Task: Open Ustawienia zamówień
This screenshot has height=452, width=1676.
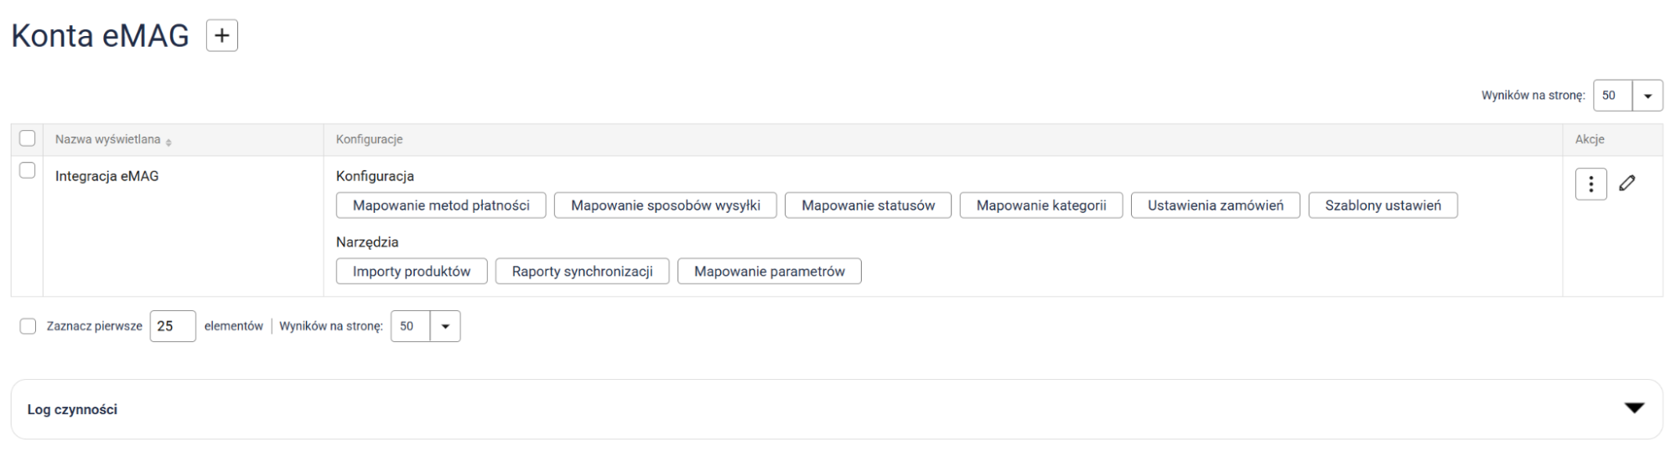Action: pyautogui.click(x=1215, y=205)
